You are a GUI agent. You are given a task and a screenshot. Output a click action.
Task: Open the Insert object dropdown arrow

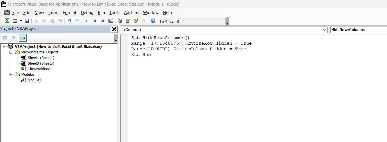click(21, 21)
